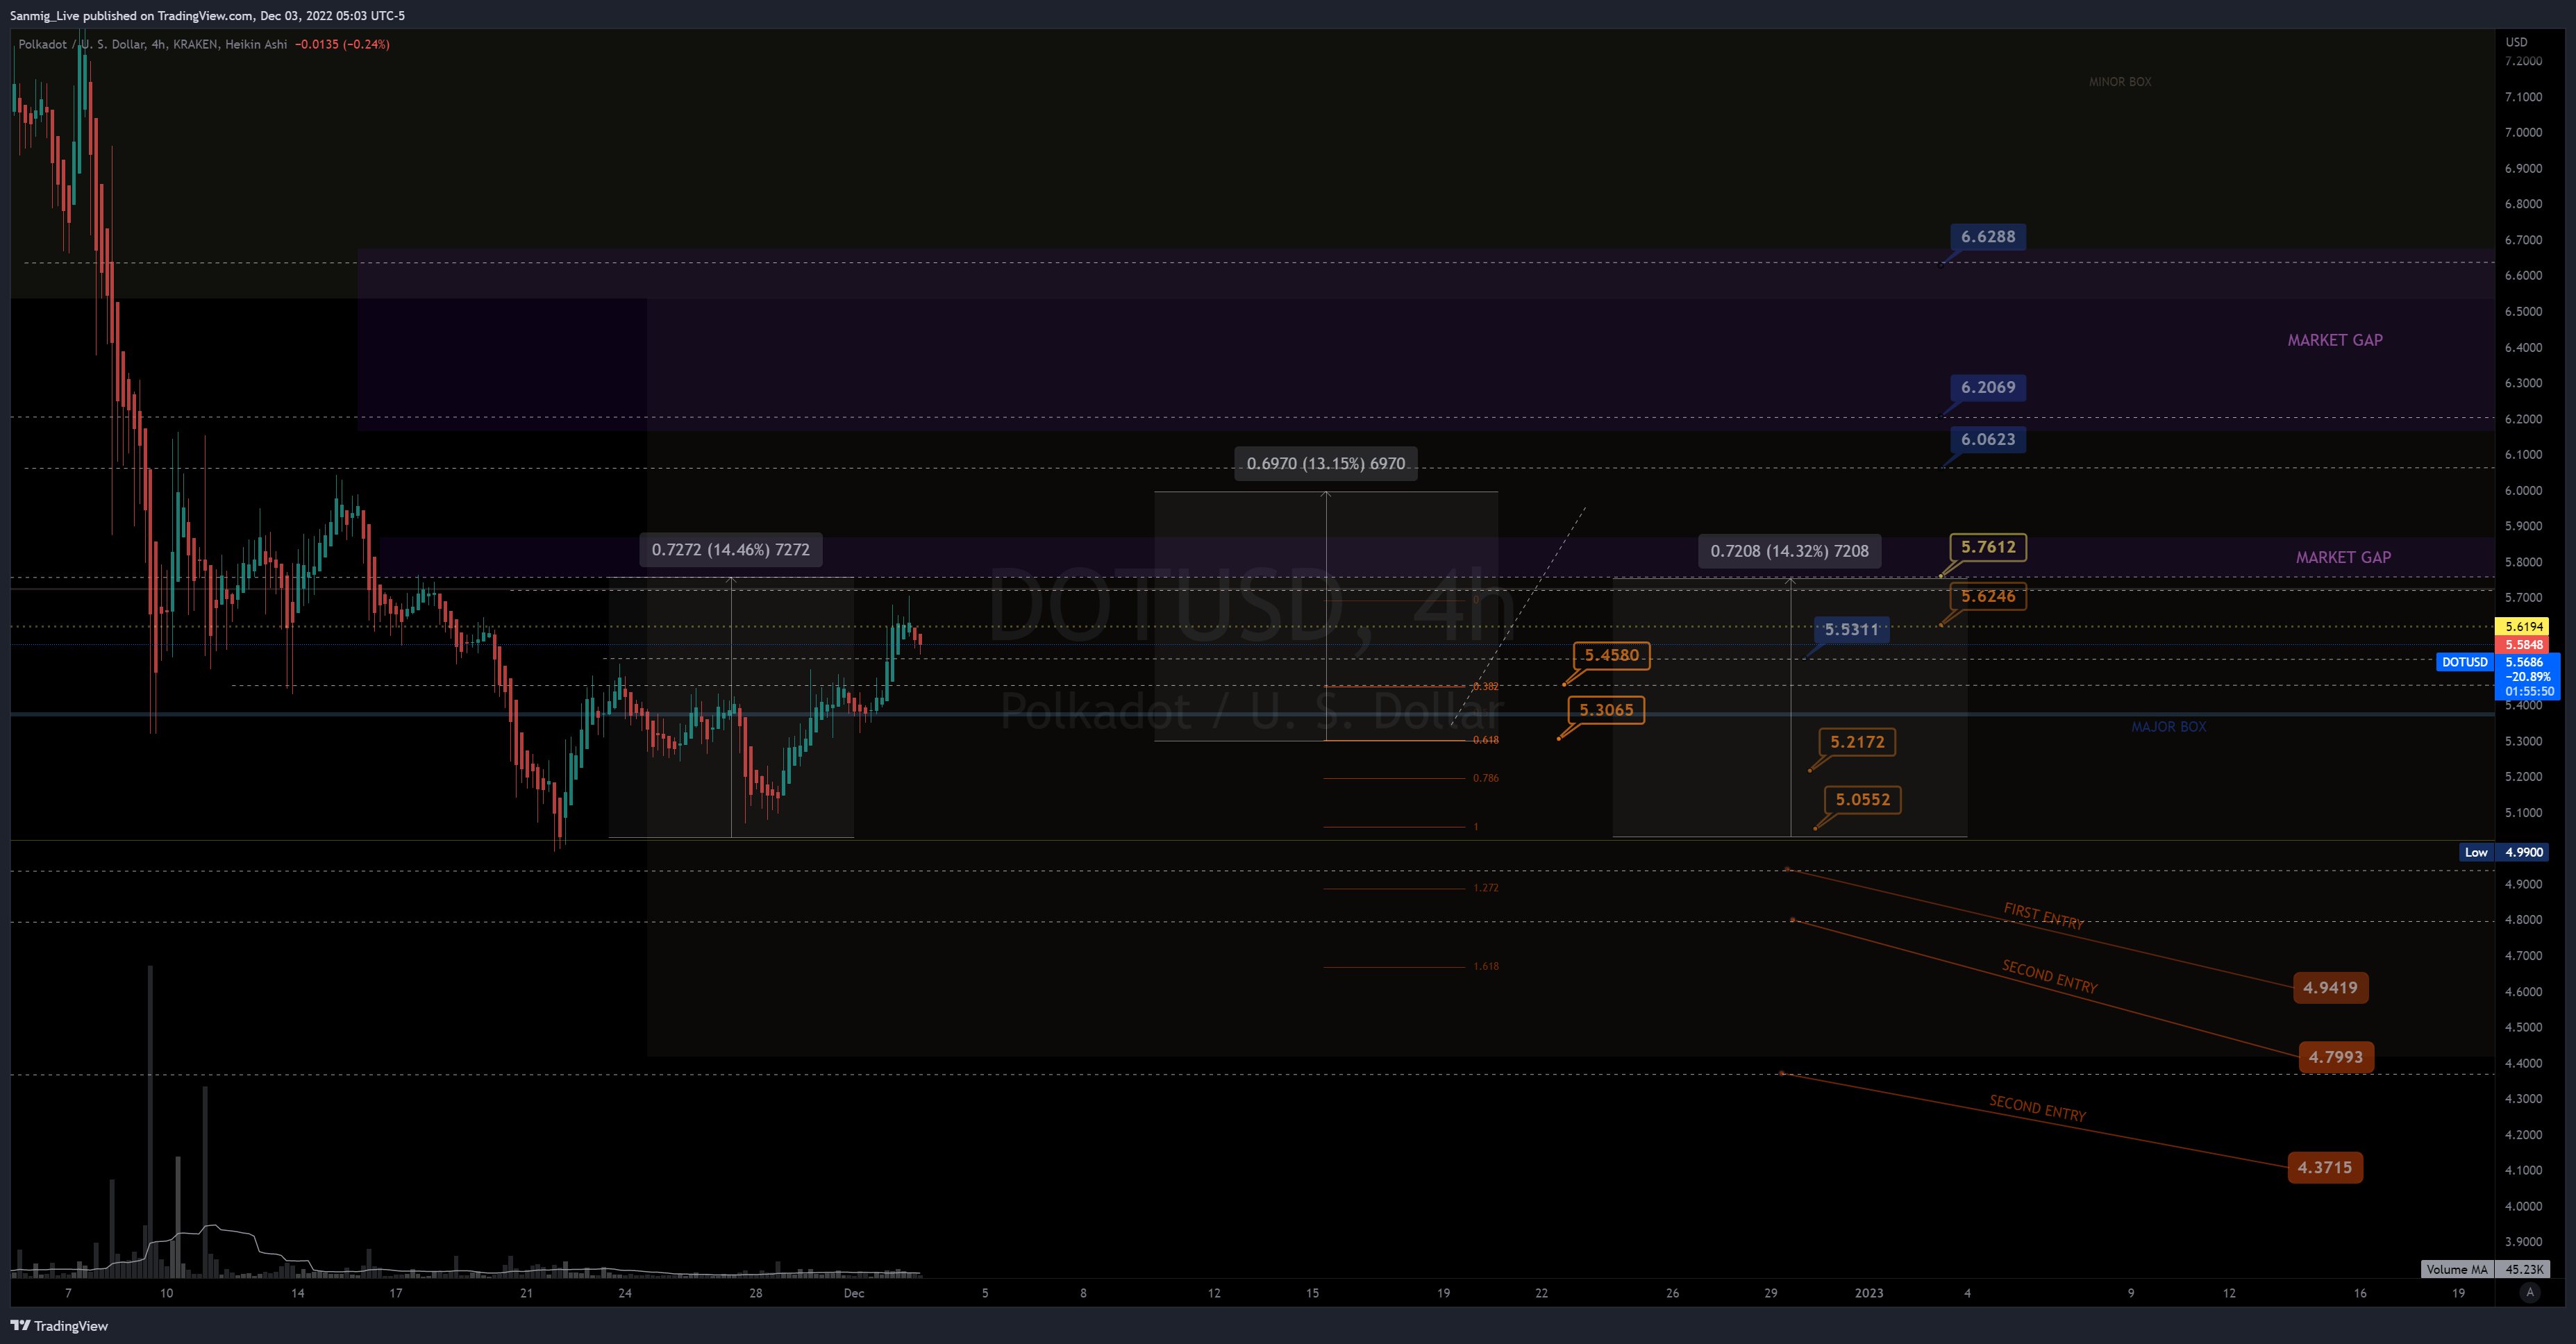Click the Sanmig_Live published header text
Image resolution: width=2576 pixels, height=1344 pixels.
coord(207,15)
